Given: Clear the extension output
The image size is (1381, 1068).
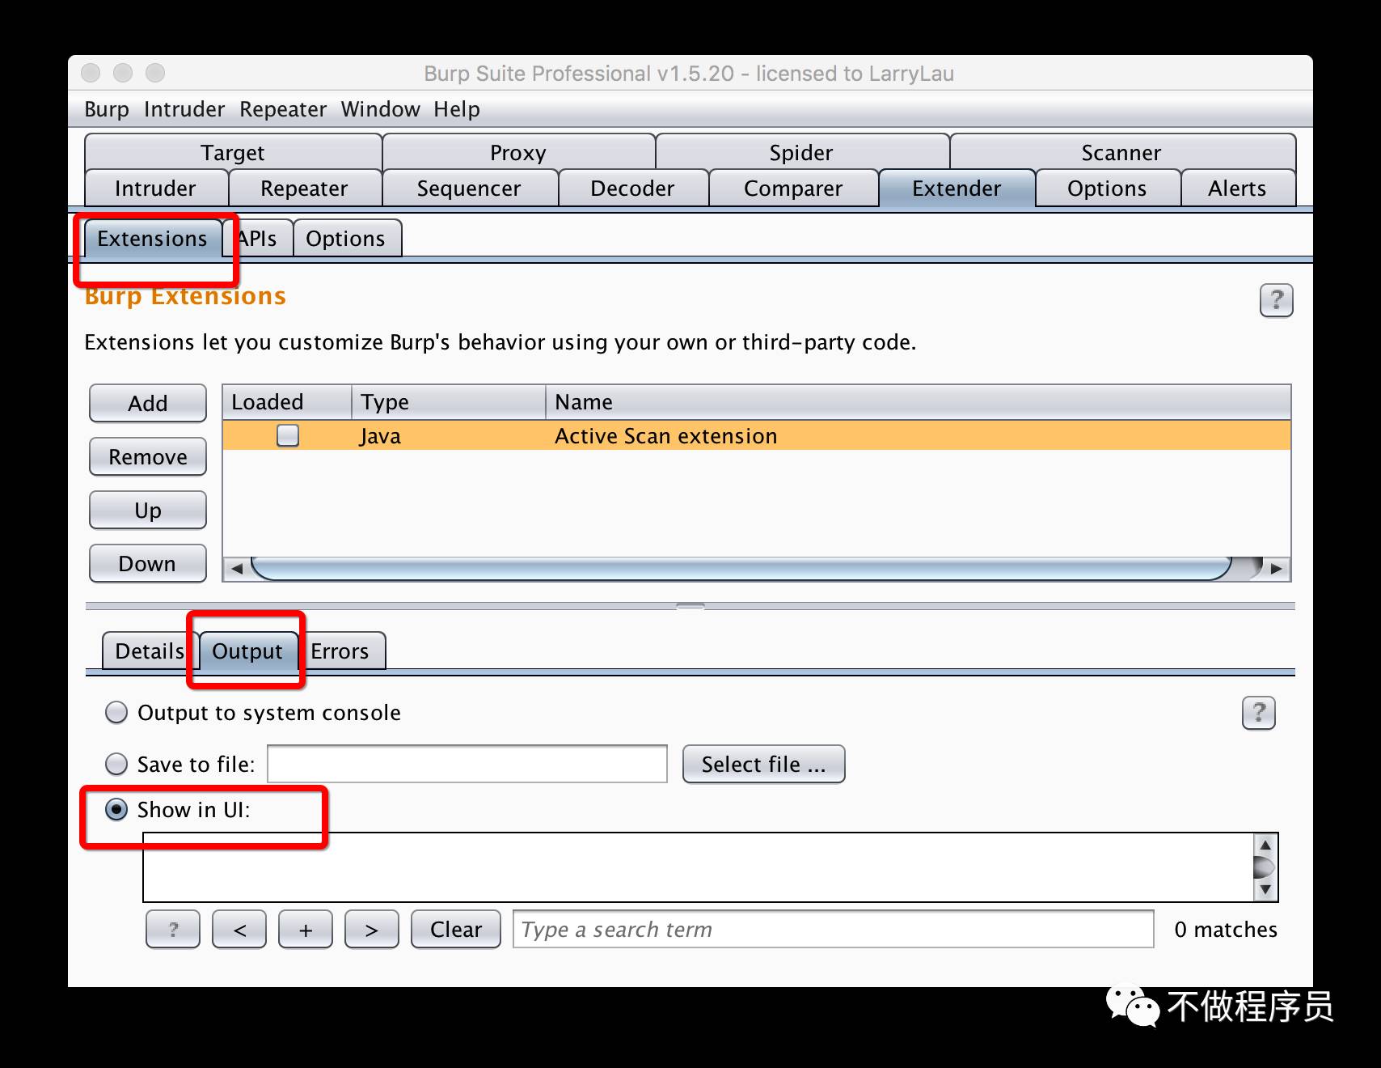Looking at the screenshot, I should pos(456,929).
